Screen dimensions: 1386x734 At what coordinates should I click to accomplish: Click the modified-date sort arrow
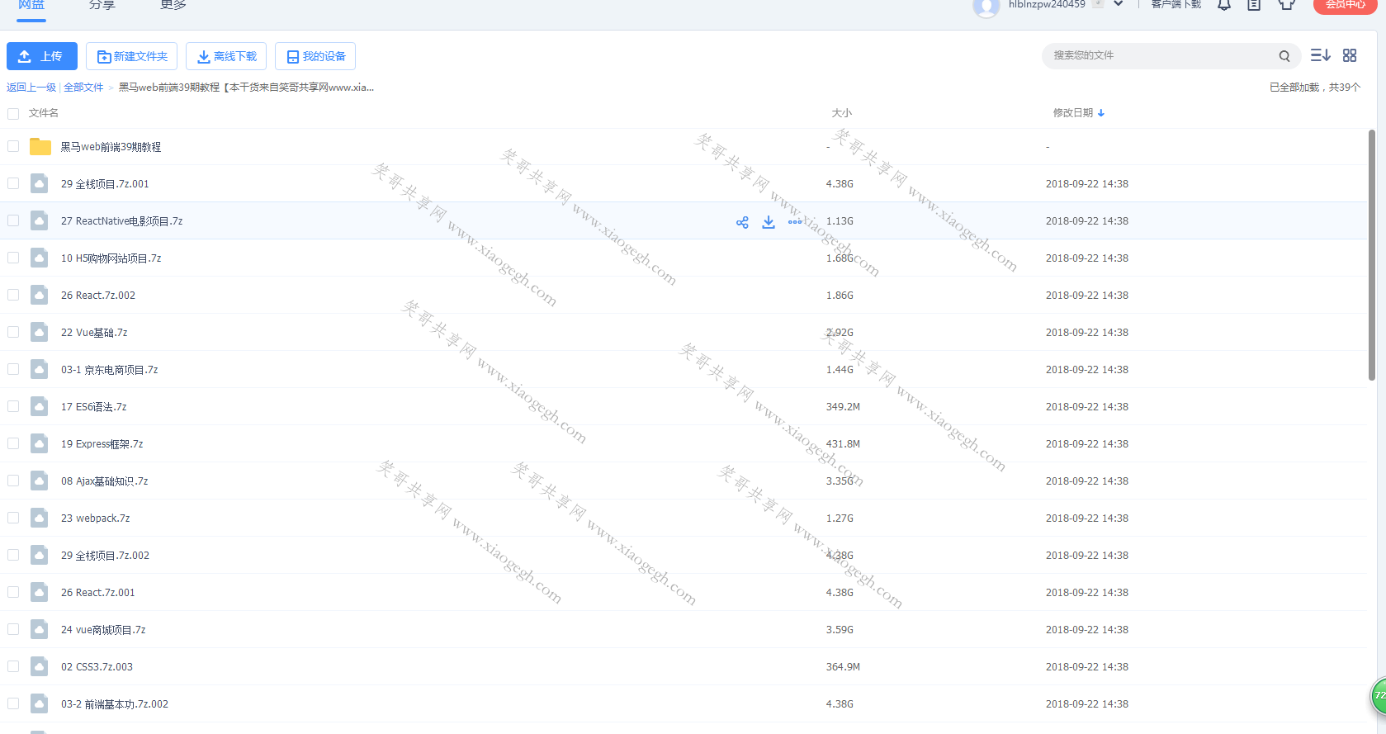[x=1101, y=113]
